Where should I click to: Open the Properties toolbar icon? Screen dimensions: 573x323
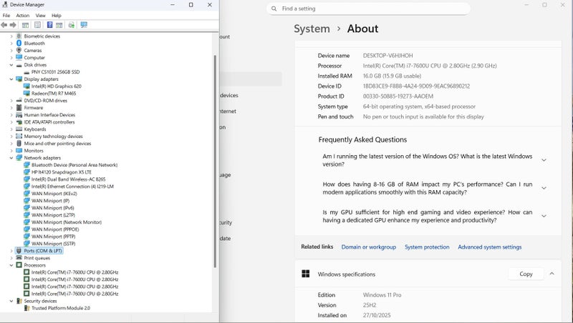pos(37,25)
